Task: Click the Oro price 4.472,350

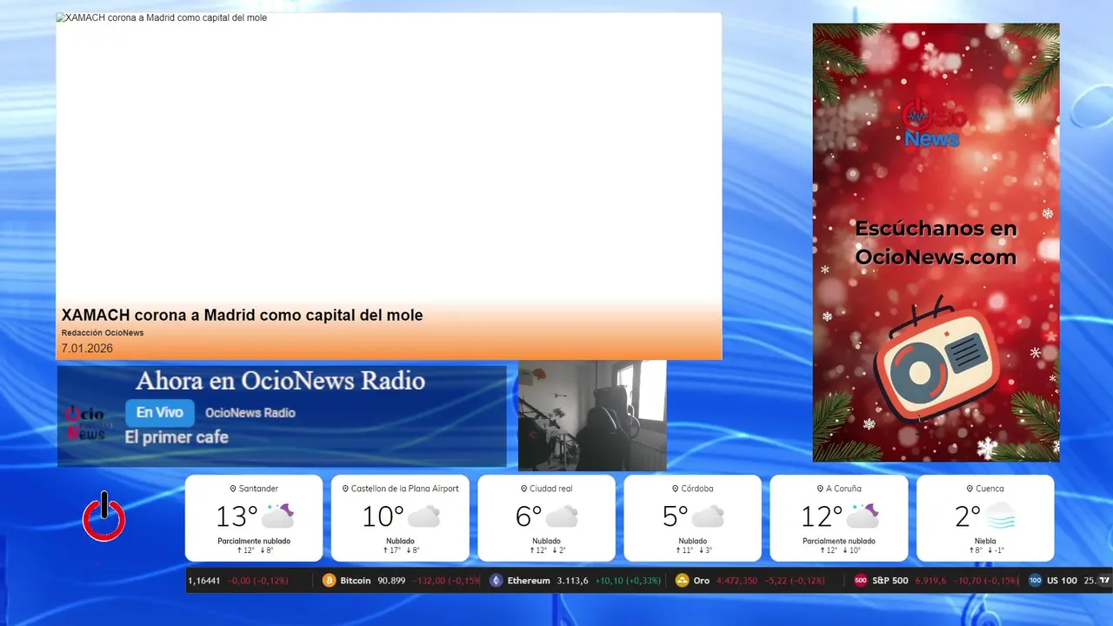Action: (736, 580)
